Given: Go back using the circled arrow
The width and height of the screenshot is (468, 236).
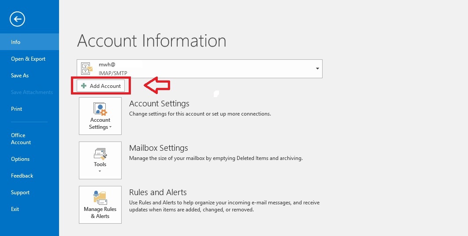Looking at the screenshot, I should pos(17,19).
